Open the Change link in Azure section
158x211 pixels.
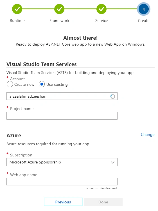(148, 134)
